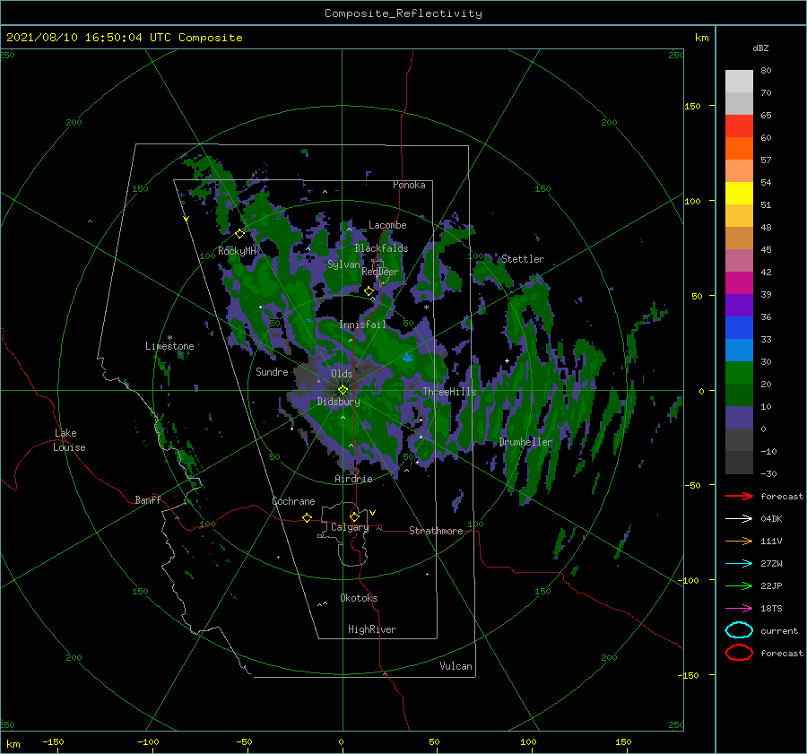Click the asterisk marker above Limestone
The image size is (807, 754).
[x=169, y=338]
